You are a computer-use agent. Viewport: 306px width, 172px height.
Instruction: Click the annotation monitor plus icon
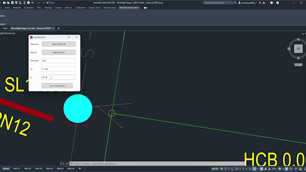pos(287,169)
